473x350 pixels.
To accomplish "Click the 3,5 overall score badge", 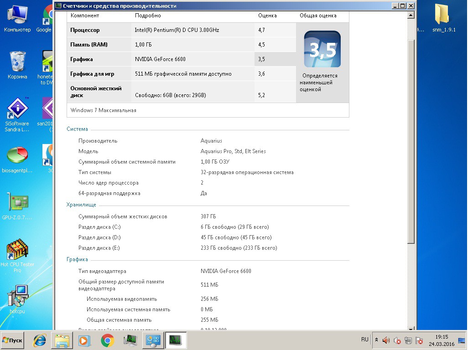I will [x=322, y=49].
